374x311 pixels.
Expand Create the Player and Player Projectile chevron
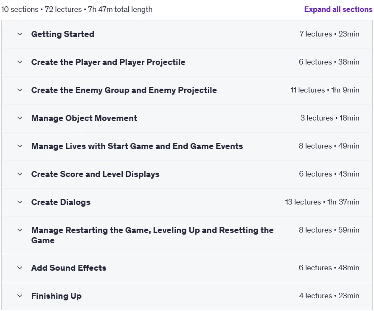20,62
